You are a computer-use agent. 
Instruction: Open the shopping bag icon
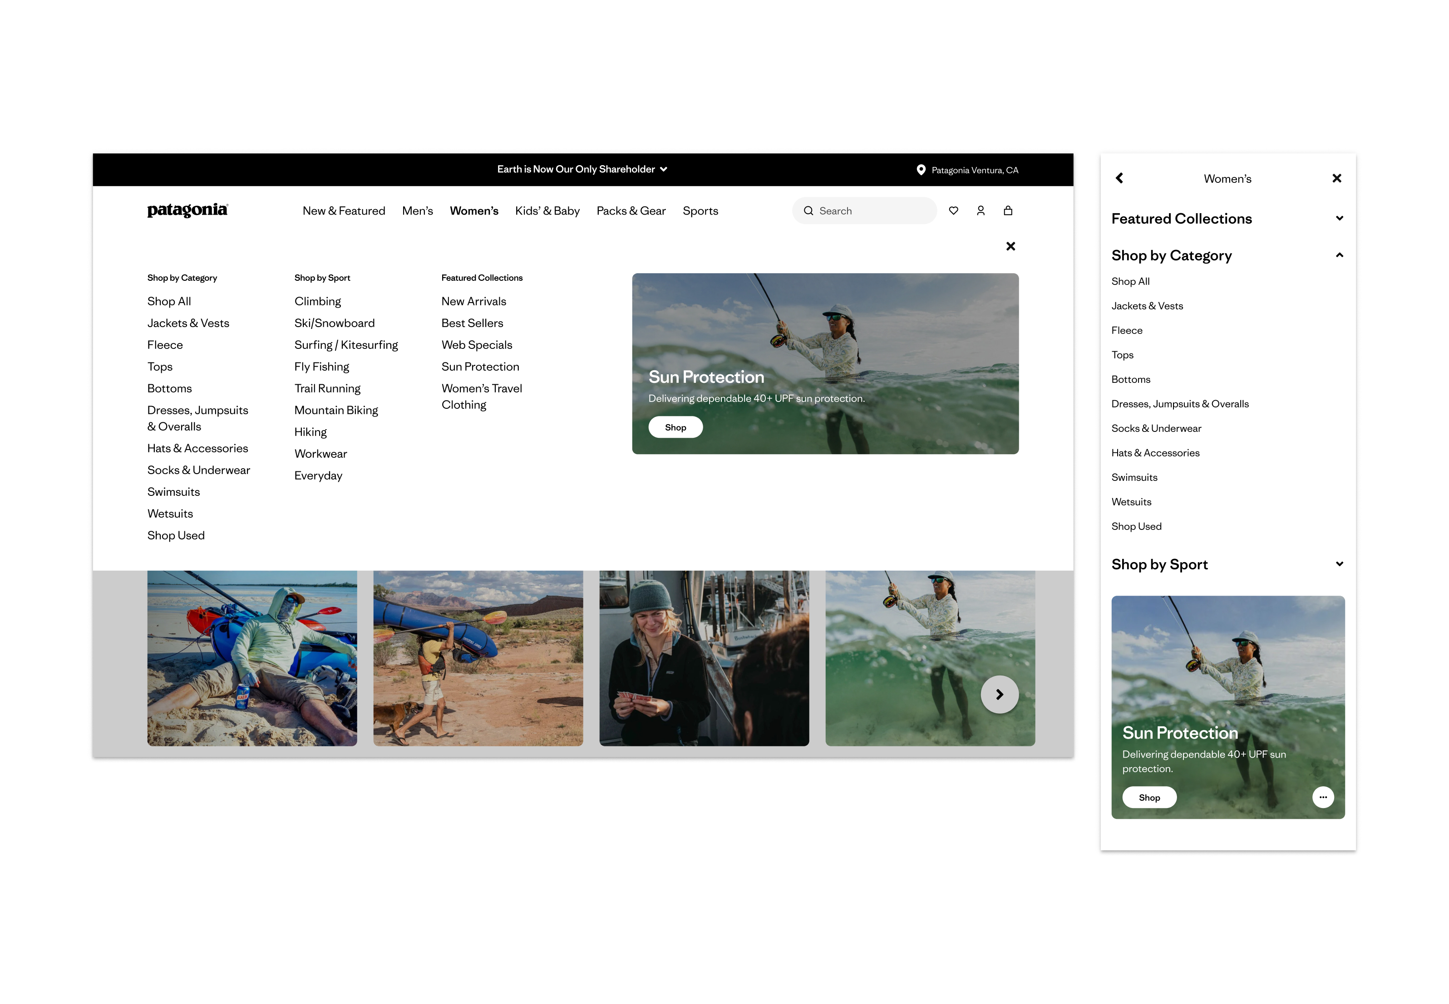pos(1007,211)
